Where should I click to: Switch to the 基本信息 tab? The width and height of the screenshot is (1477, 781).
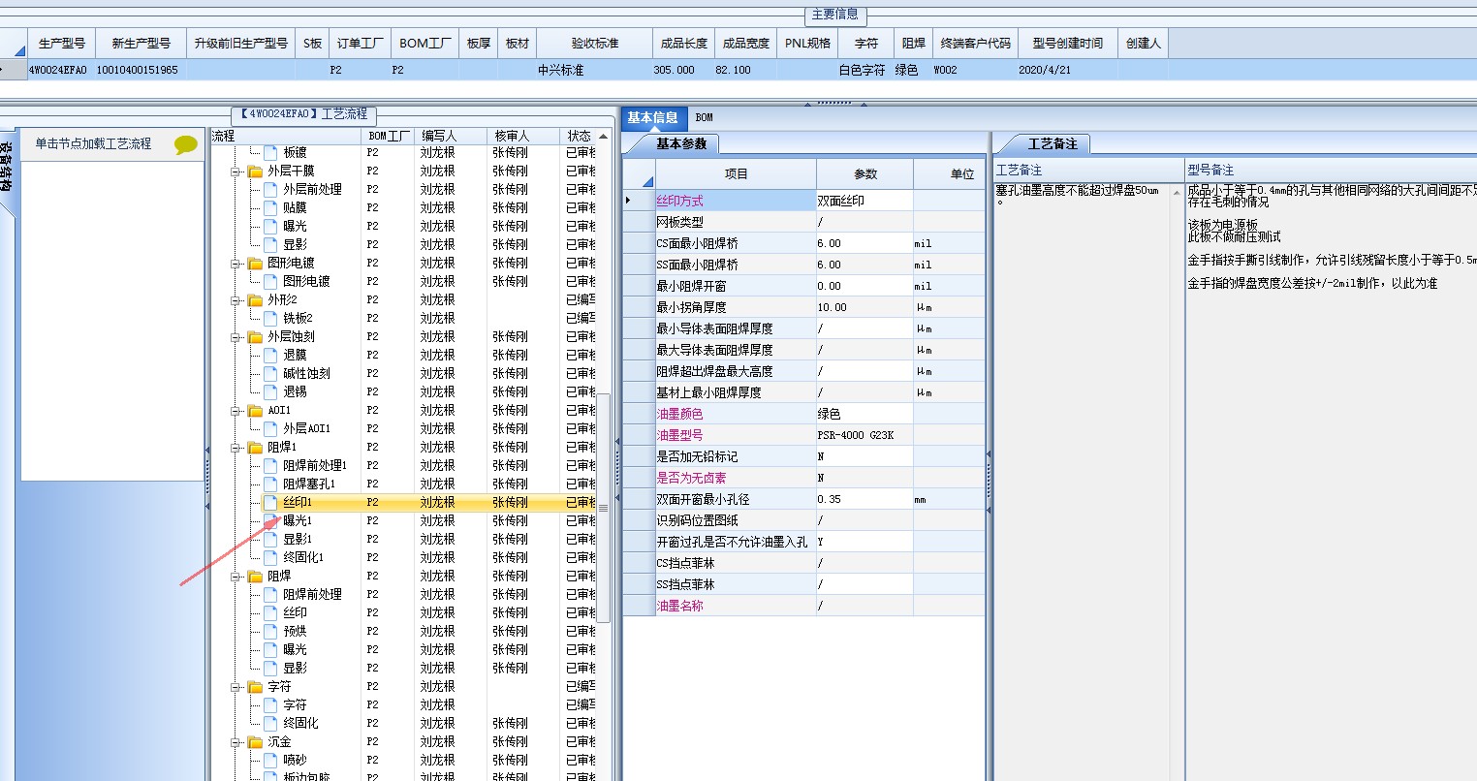652,117
